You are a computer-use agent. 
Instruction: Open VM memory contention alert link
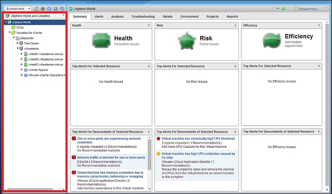pyautogui.click(x=110, y=175)
